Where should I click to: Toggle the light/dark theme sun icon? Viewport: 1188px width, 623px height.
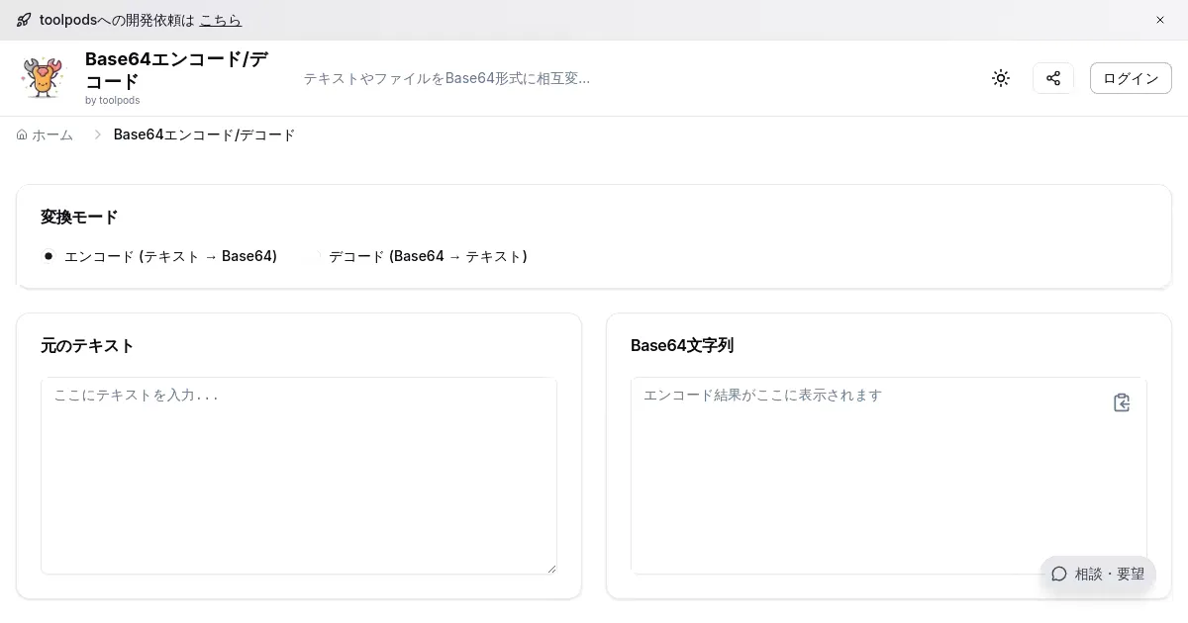(x=1001, y=78)
